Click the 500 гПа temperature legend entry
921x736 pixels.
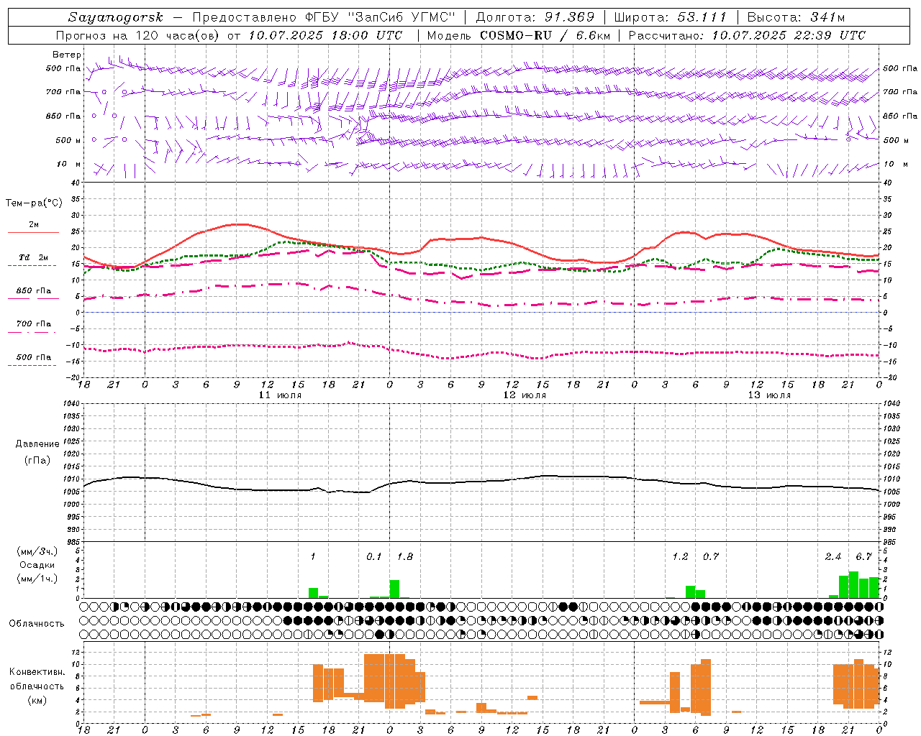pos(33,357)
